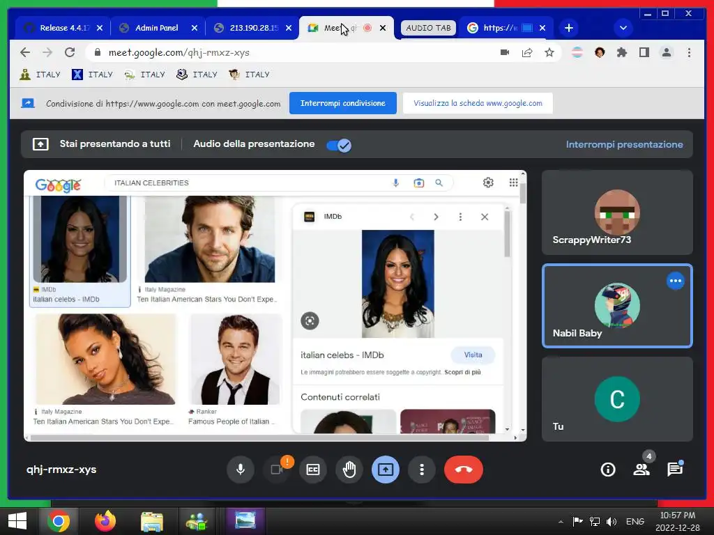Screen dimensions: 714x535
Task: Open the browser profile icon
Action: pos(666,52)
